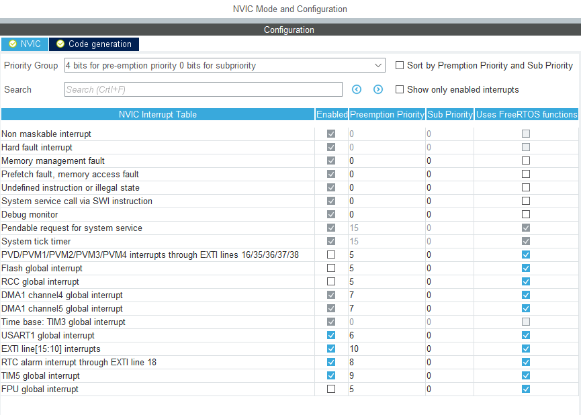Viewport: 581px width, 415px height.
Task: Enable FPU global interrupt
Action: click(331, 389)
